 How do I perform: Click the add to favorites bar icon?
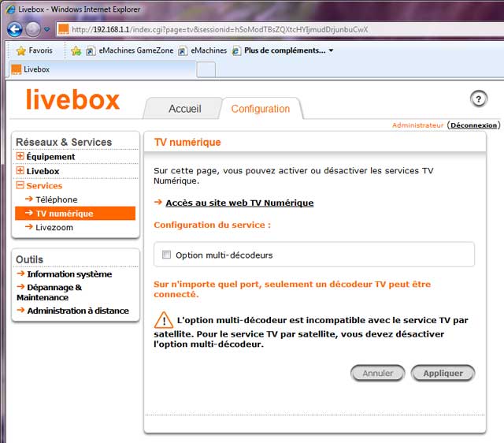click(x=76, y=50)
